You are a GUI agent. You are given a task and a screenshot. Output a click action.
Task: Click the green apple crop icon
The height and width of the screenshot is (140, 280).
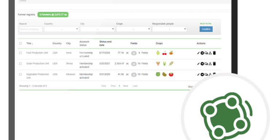point(158,53)
